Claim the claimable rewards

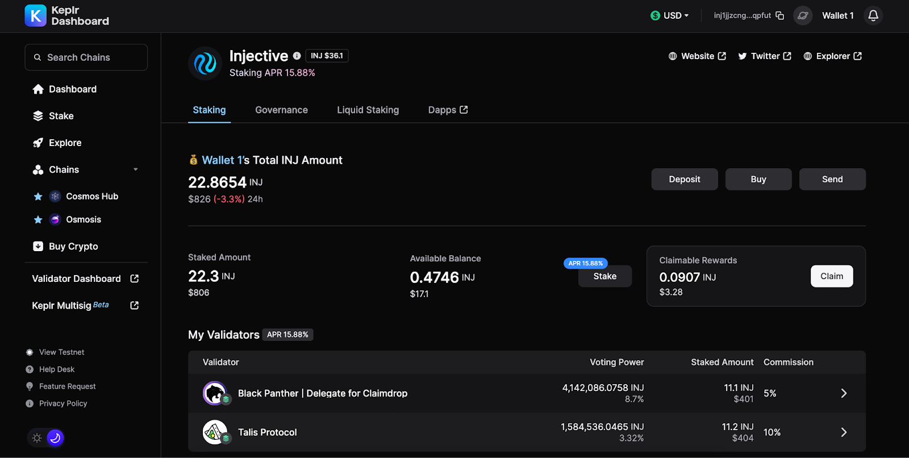(x=832, y=276)
